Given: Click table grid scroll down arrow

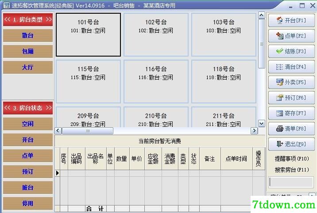Looking at the screenshot, I should pyautogui.click(x=261, y=124).
